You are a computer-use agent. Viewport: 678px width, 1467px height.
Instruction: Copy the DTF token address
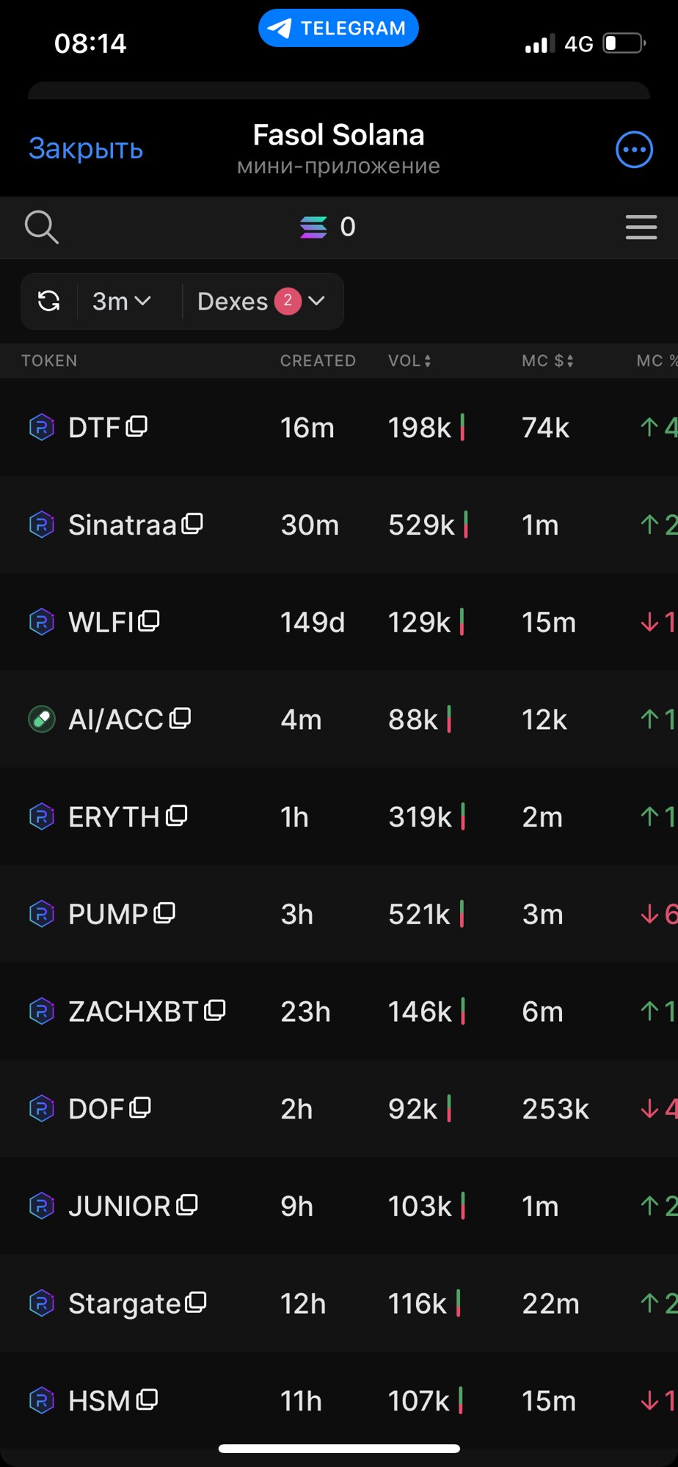point(136,426)
